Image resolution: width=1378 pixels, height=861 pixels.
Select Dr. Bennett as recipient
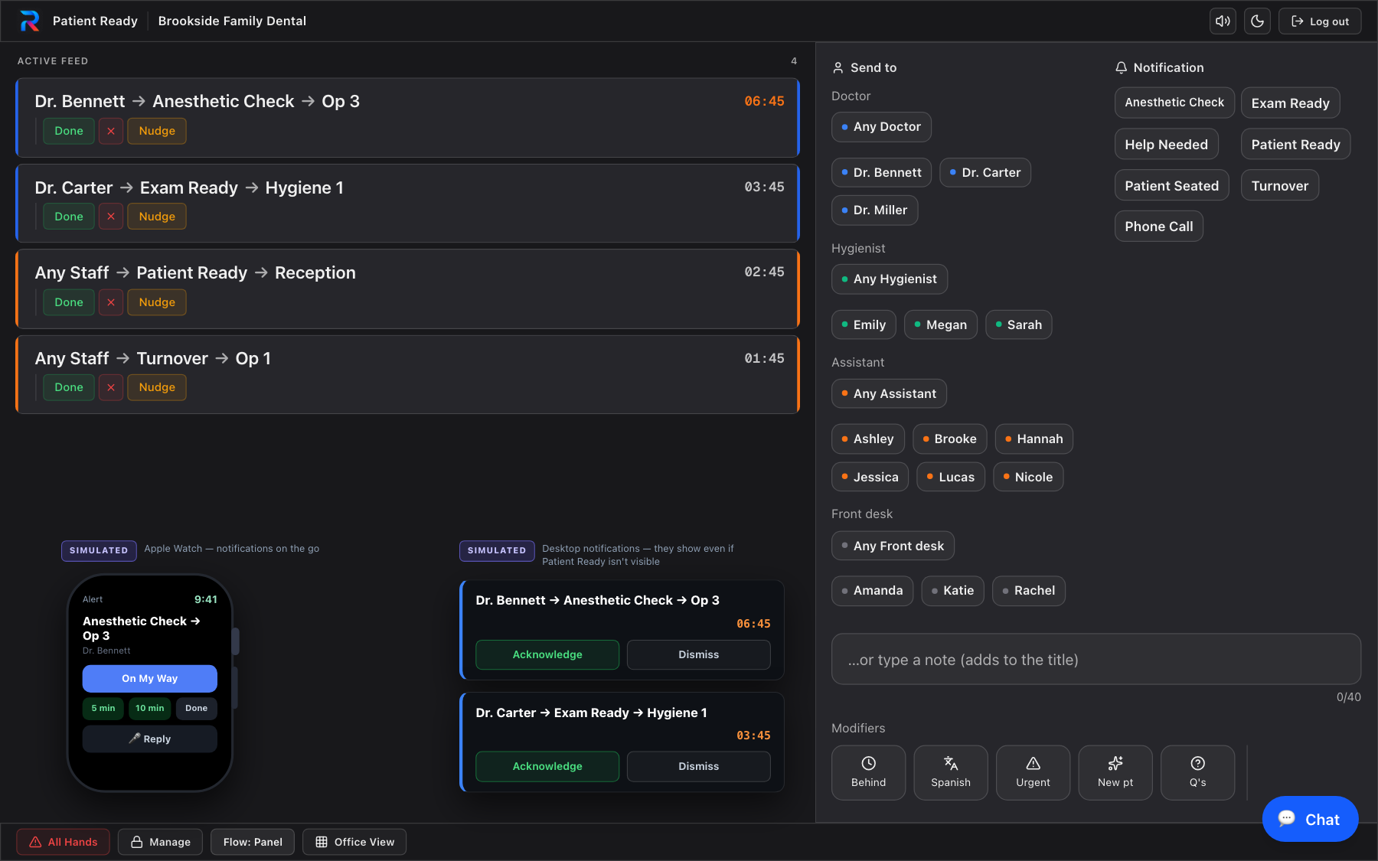[881, 172]
